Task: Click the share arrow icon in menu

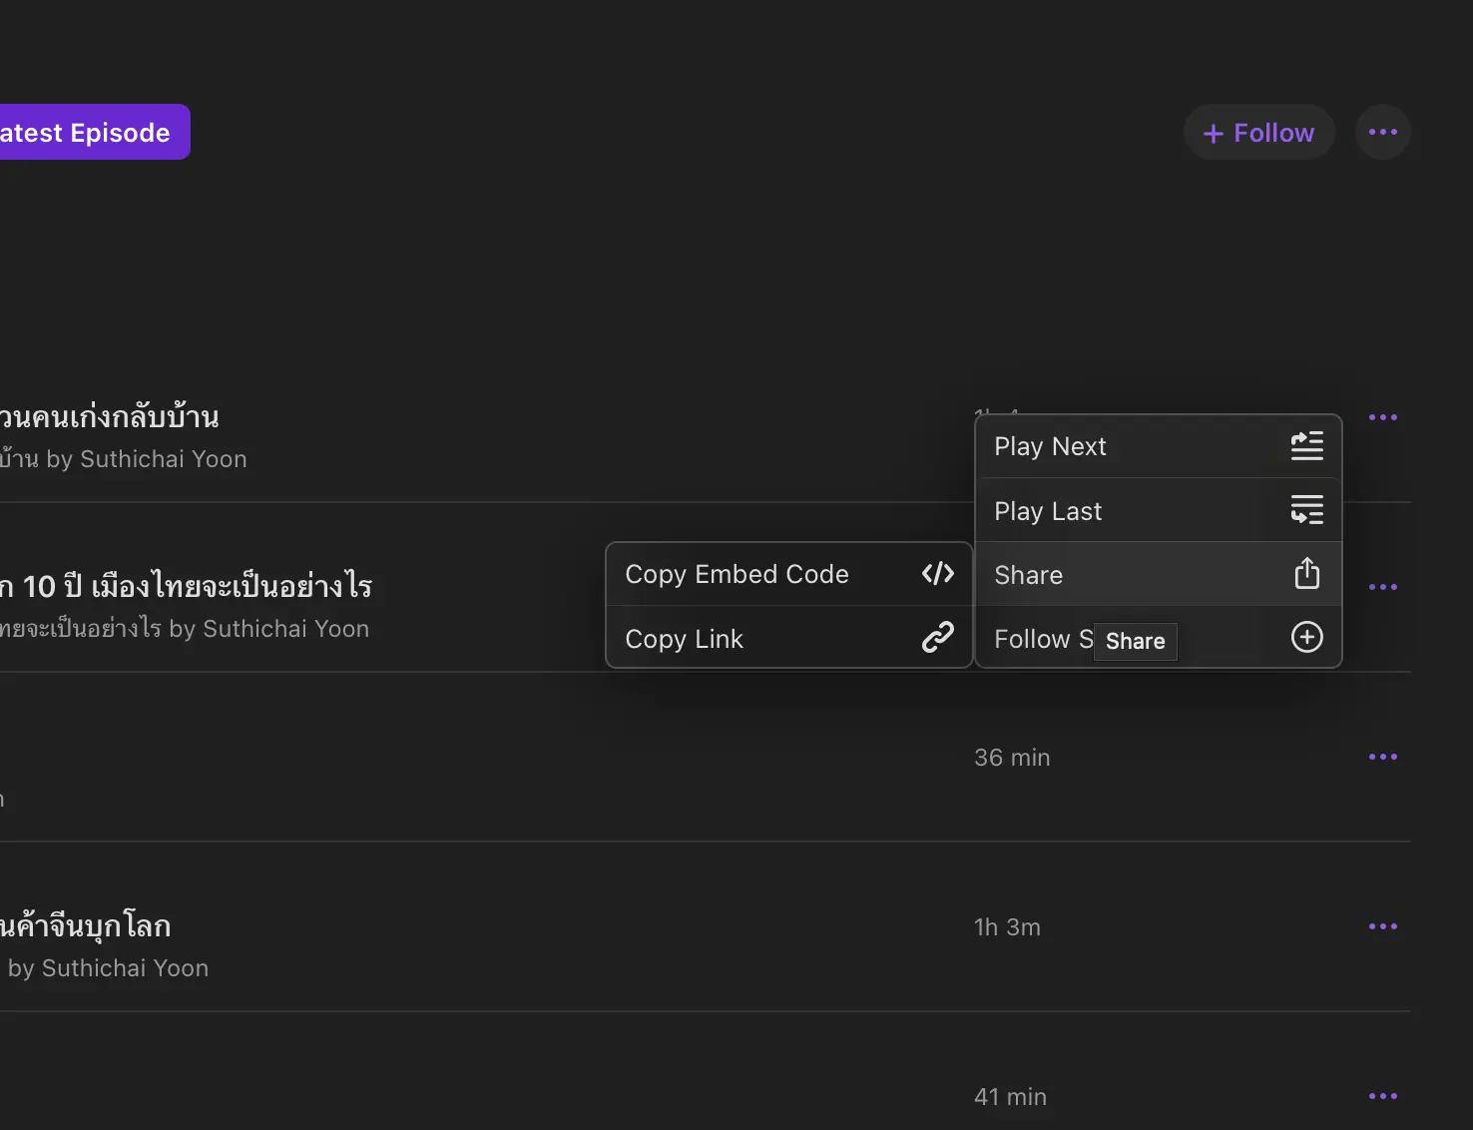Action: tap(1306, 574)
